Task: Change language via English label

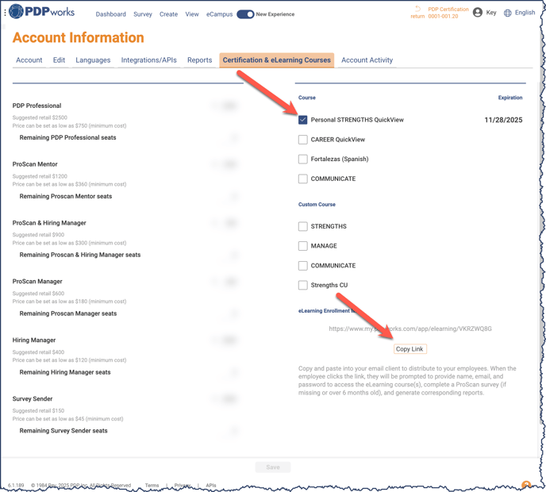Action: click(525, 13)
